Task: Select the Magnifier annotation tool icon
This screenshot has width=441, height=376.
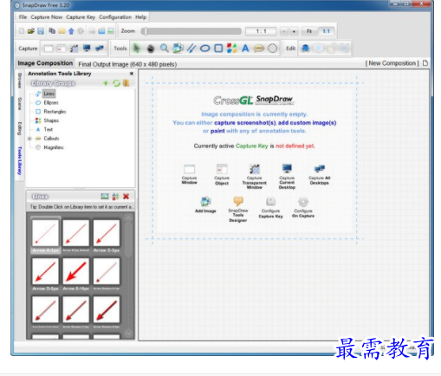Action: coord(272,49)
